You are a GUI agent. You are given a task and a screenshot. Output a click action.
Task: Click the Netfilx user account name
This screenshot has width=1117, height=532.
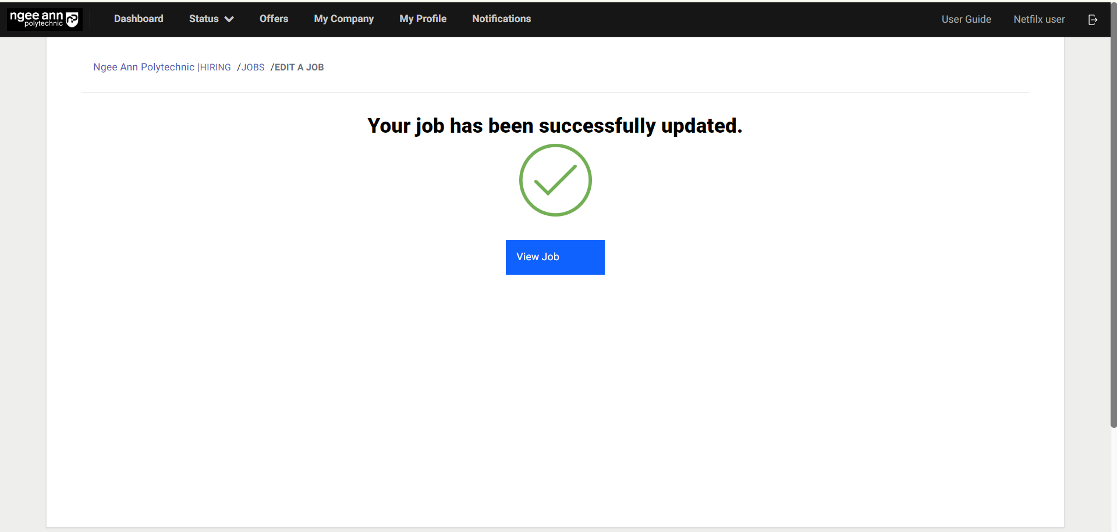click(1039, 19)
